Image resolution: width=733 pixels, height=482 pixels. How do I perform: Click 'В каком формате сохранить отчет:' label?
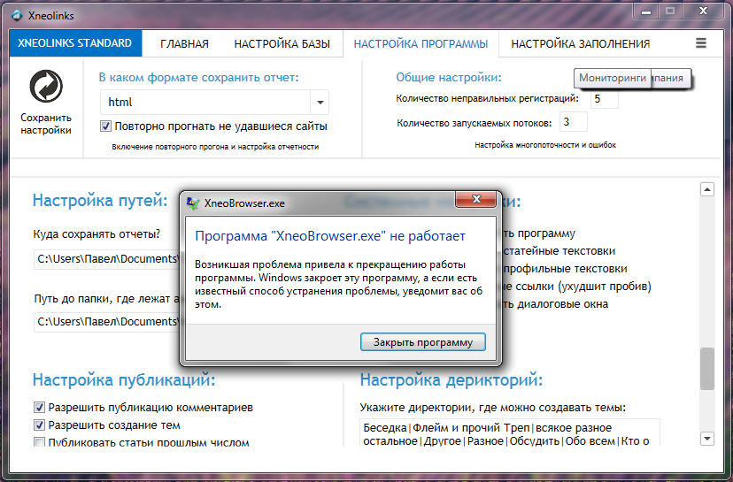pos(198,78)
